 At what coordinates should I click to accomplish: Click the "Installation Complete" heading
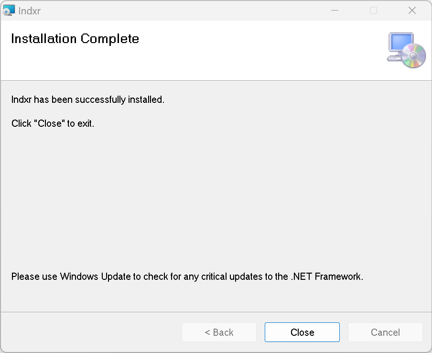(x=75, y=39)
